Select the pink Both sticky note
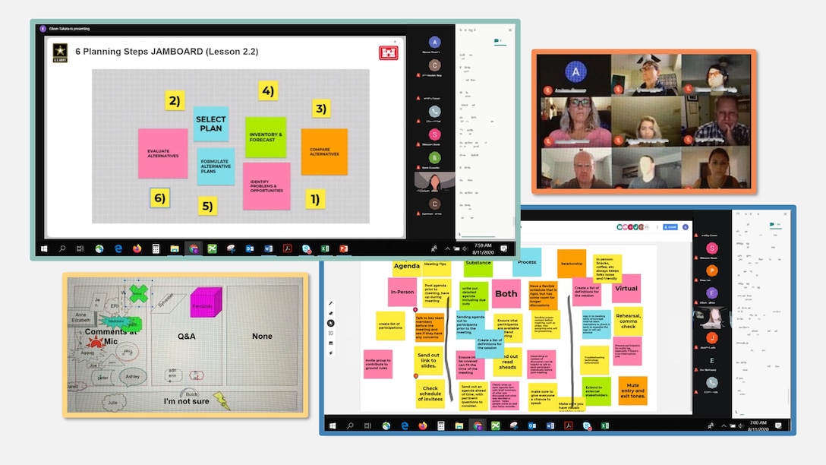The image size is (826, 465). (x=506, y=293)
